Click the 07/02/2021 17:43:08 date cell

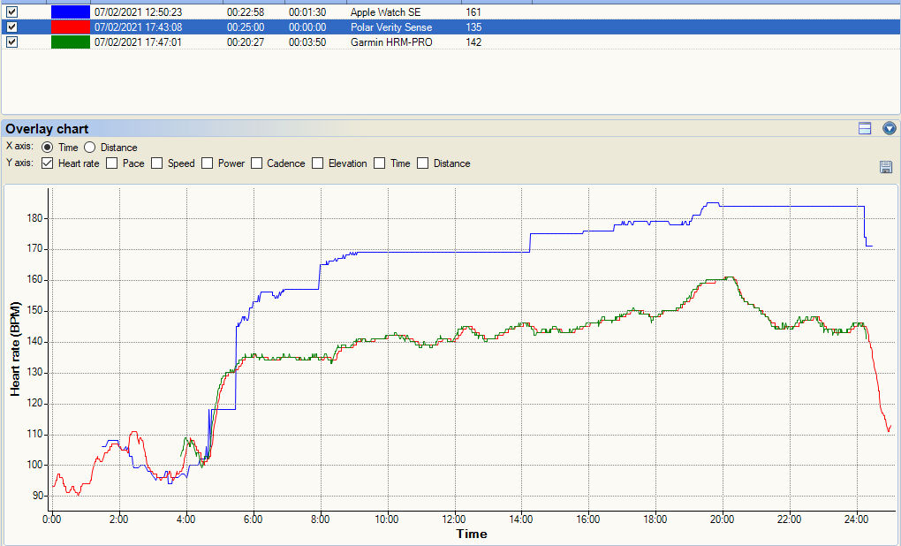tap(138, 27)
